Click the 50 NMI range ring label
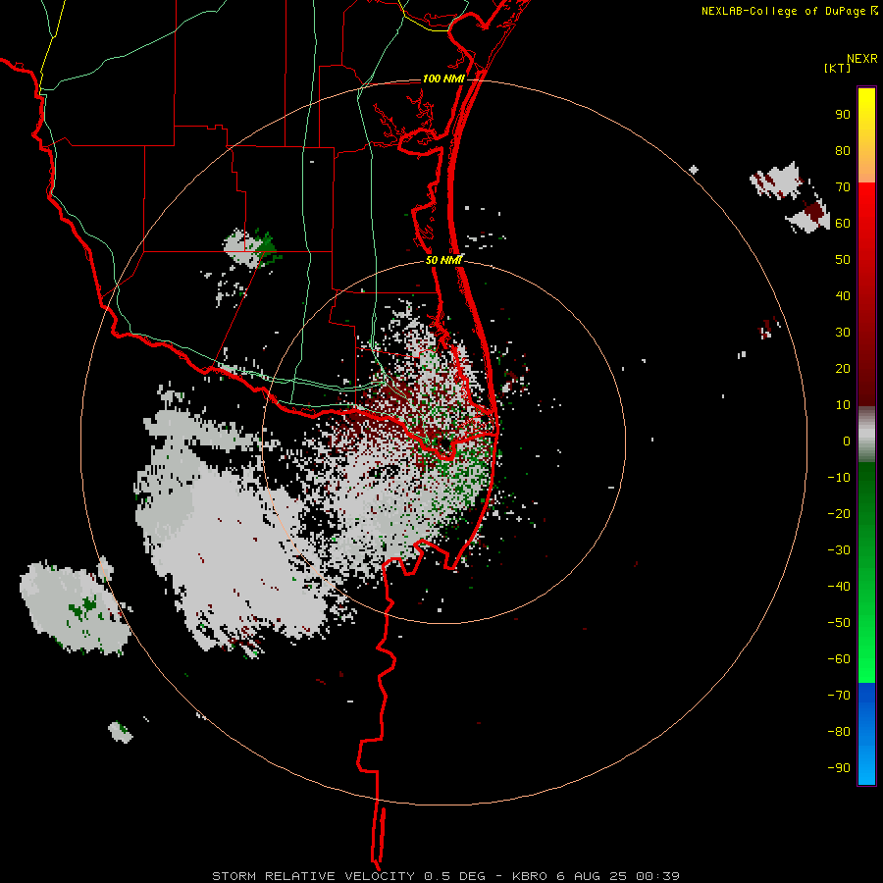Image resolution: width=883 pixels, height=883 pixels. [x=443, y=260]
